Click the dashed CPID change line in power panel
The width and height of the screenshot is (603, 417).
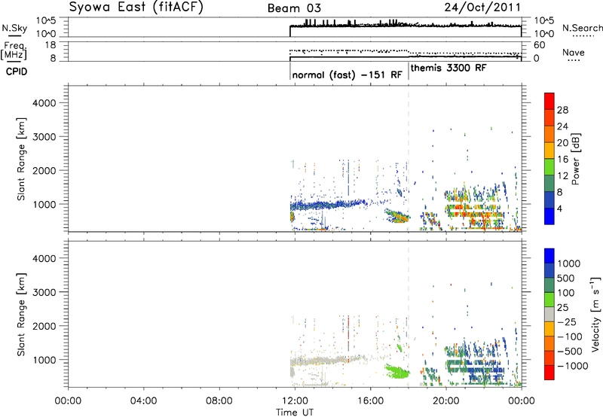pos(408,157)
